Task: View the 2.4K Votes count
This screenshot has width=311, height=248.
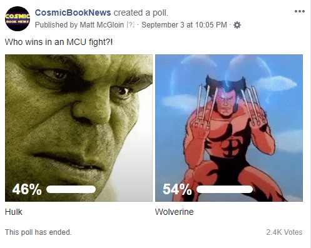Action: 284,232
